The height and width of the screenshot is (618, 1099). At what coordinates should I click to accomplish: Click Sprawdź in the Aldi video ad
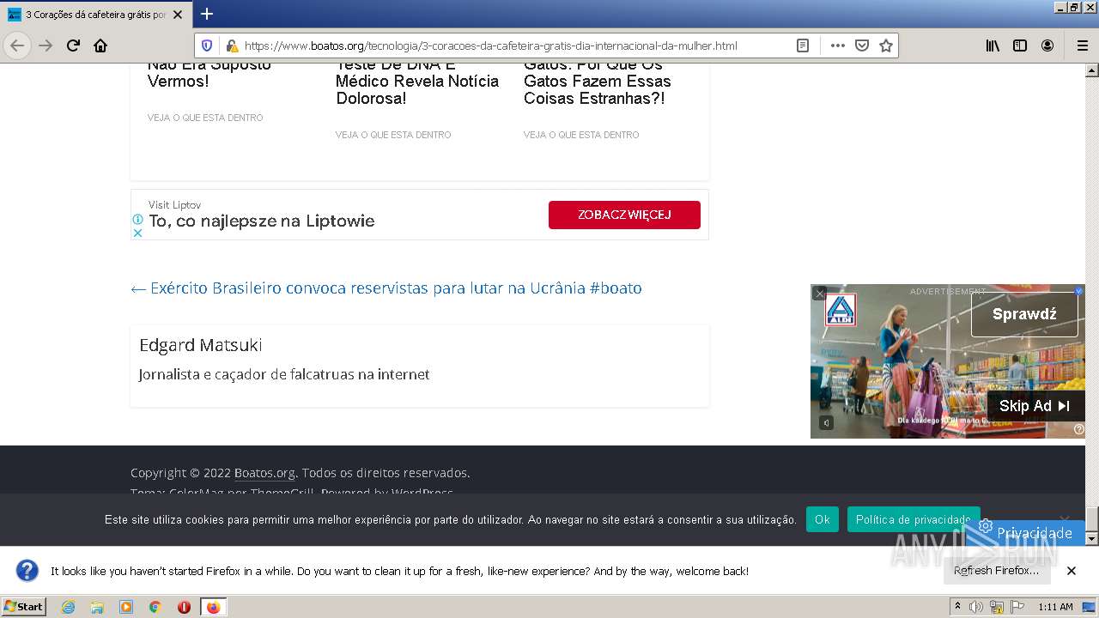coord(1024,314)
